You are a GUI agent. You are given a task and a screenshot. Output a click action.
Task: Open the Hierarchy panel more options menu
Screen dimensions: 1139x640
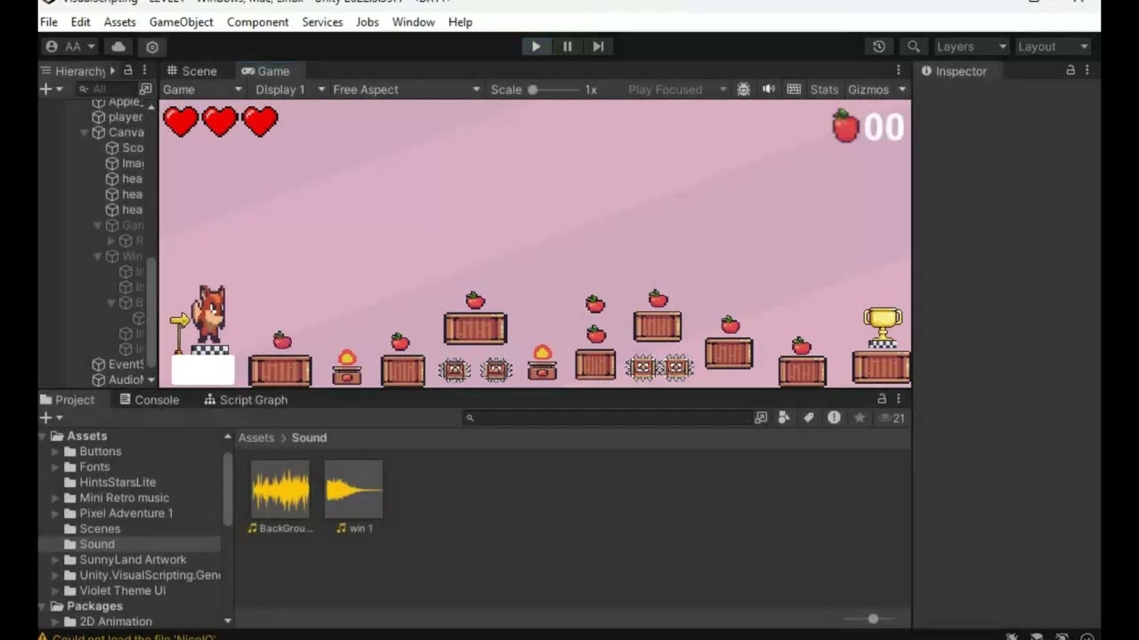(x=144, y=70)
